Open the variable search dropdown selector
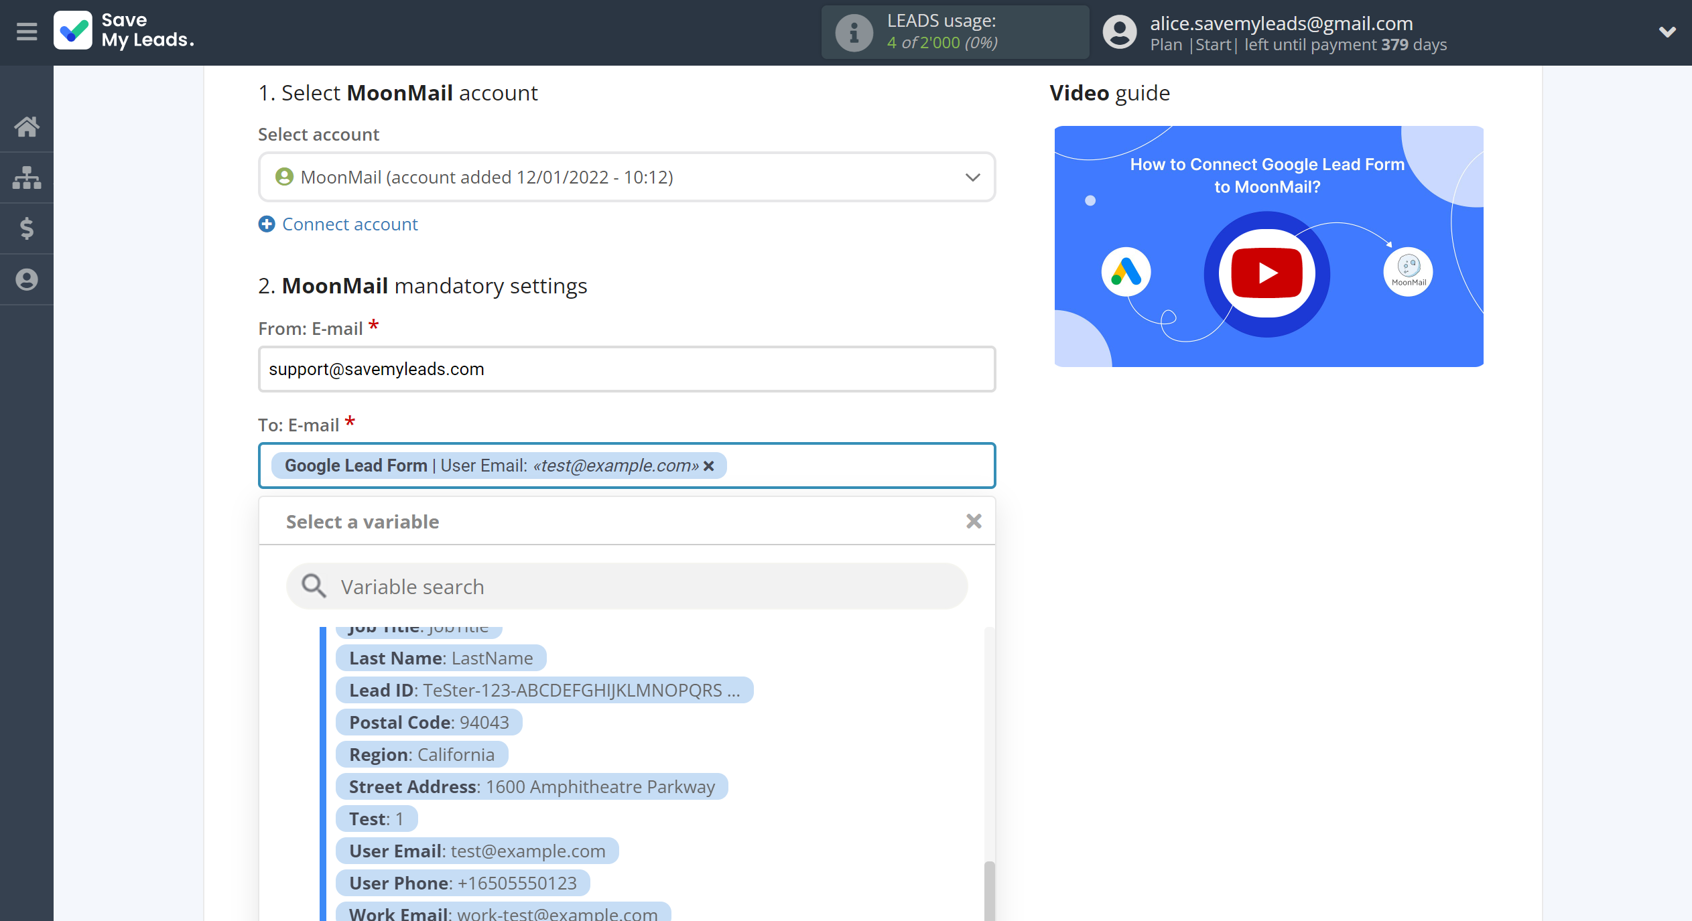Image resolution: width=1692 pixels, height=921 pixels. [x=626, y=585]
